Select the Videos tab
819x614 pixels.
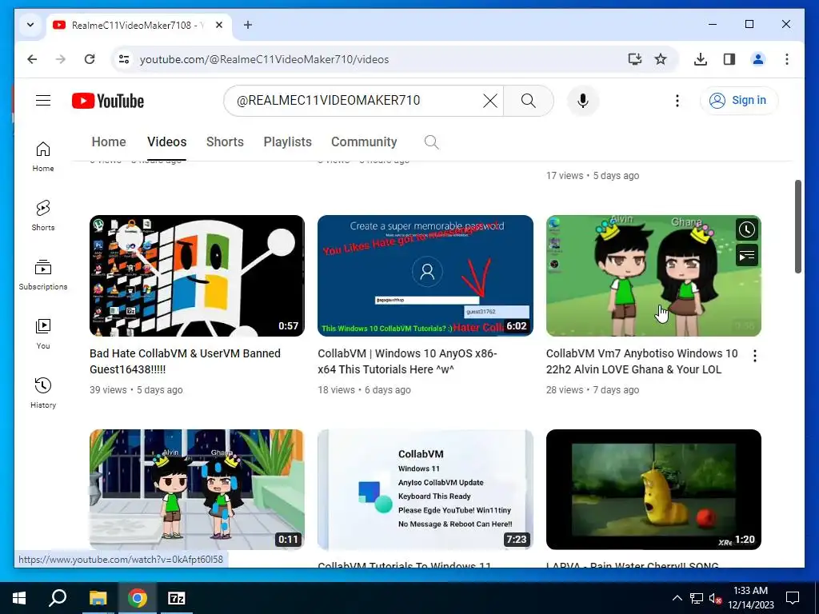tap(166, 142)
